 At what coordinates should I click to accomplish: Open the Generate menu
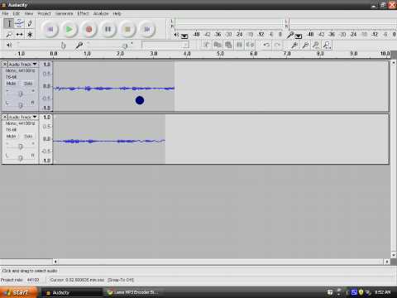(x=64, y=13)
